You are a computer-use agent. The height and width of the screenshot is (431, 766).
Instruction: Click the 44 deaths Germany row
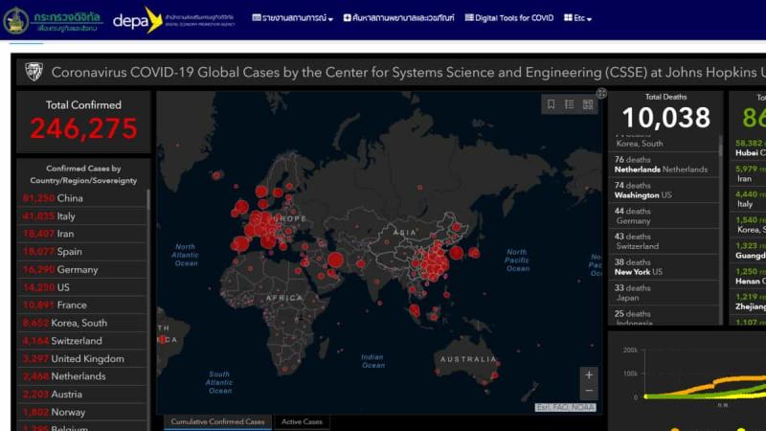[x=664, y=216]
